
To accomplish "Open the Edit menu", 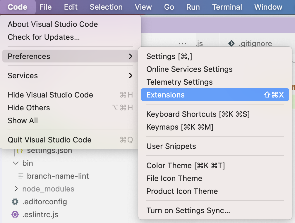I will pos(71,7).
